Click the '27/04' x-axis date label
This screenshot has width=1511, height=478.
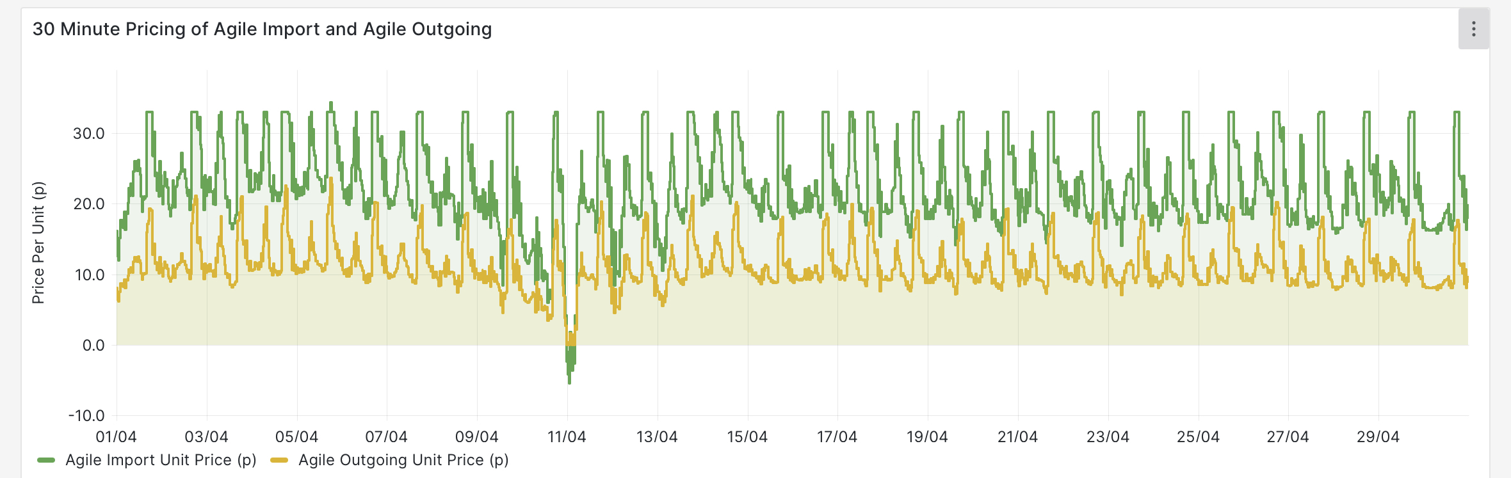tap(1288, 437)
